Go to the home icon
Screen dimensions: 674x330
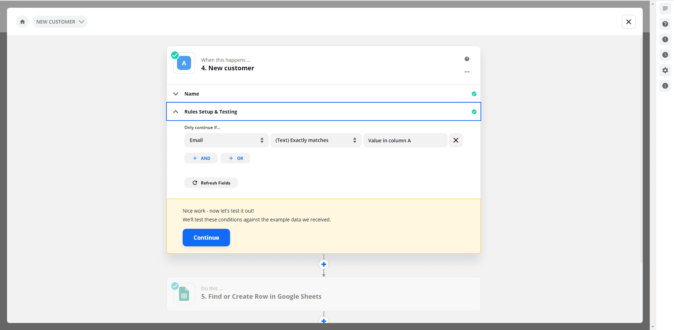[x=22, y=22]
